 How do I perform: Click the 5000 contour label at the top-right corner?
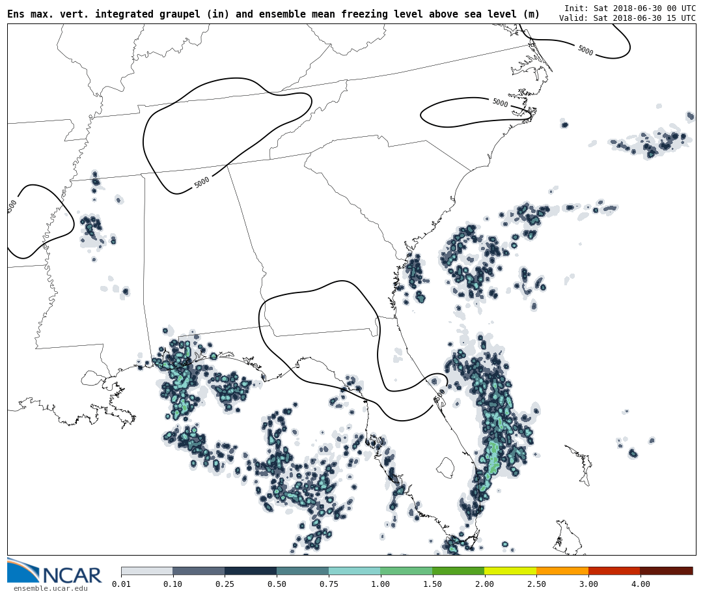[586, 50]
